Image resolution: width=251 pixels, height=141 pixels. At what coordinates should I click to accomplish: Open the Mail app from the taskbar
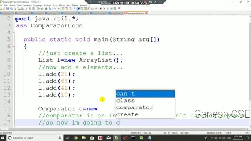(109, 138)
